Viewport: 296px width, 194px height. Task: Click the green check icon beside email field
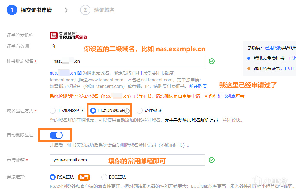tap(212, 160)
